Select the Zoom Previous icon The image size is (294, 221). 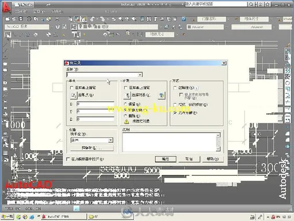tap(134, 19)
